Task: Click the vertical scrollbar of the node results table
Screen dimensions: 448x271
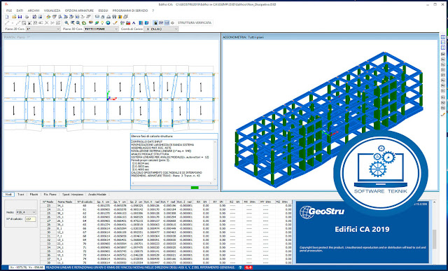Action: [x=435, y=232]
